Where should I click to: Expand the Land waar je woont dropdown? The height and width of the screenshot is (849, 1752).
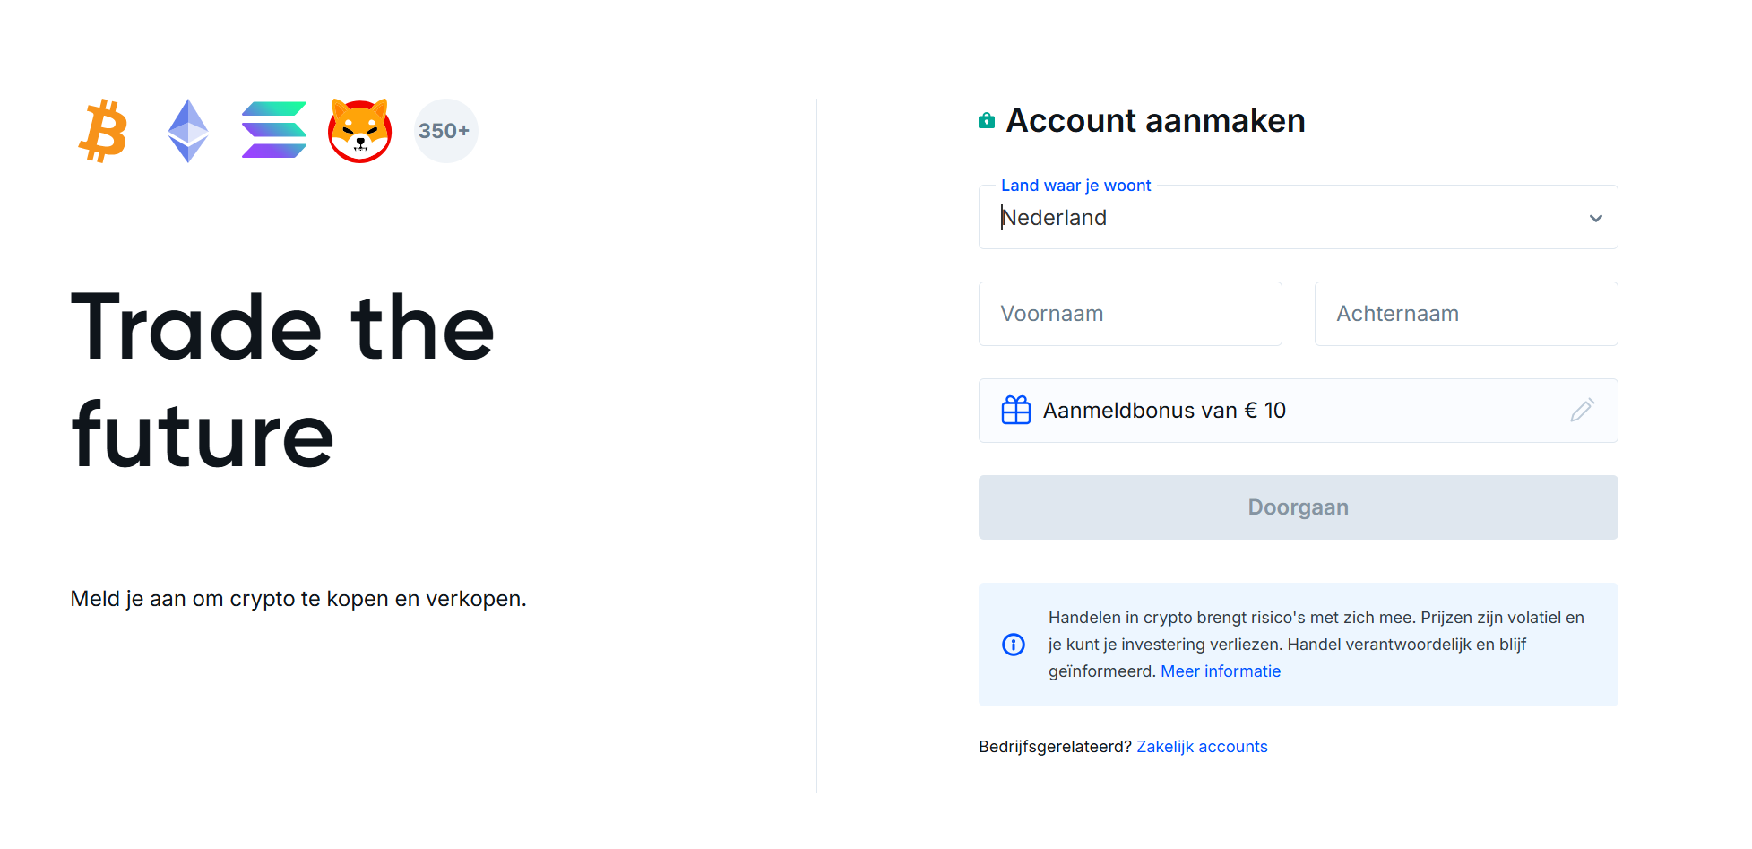pos(1298,217)
